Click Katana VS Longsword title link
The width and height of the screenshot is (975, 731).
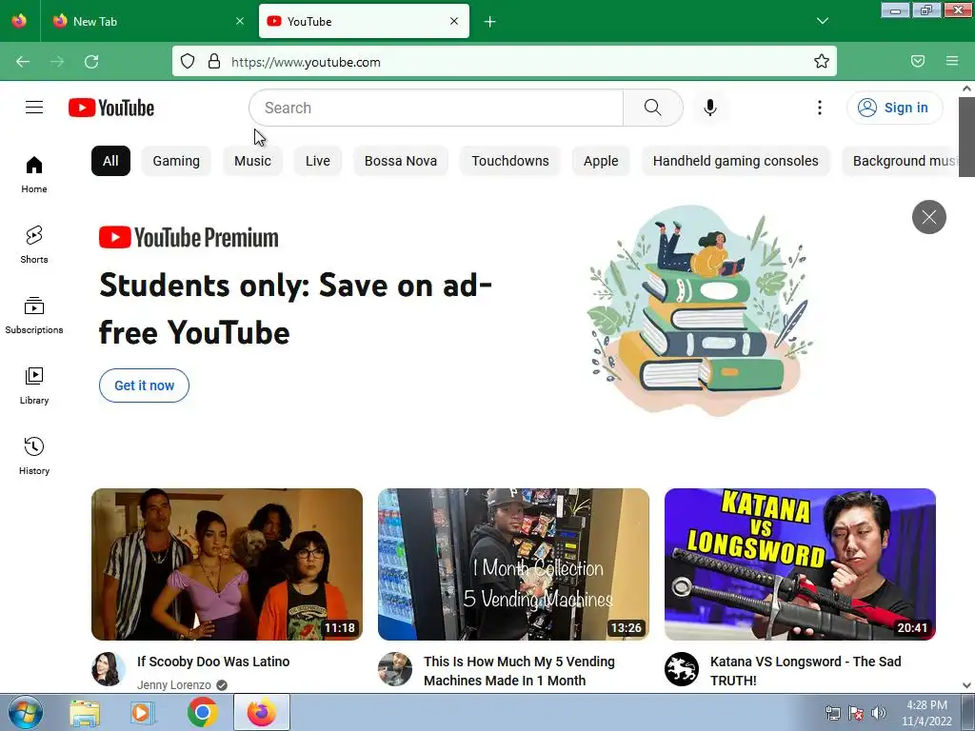point(806,671)
